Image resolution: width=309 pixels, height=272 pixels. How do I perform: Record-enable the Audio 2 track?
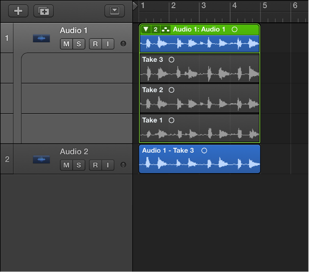[95, 165]
